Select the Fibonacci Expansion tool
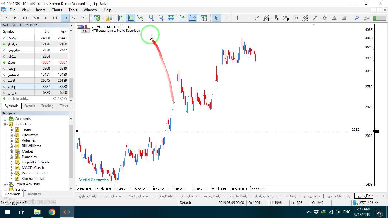 (x=286, y=18)
